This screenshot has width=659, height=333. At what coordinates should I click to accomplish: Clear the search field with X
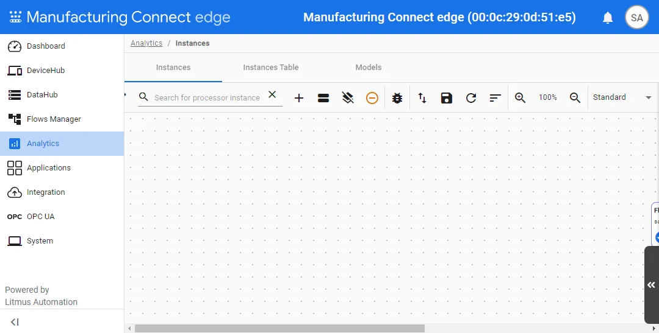[272, 95]
